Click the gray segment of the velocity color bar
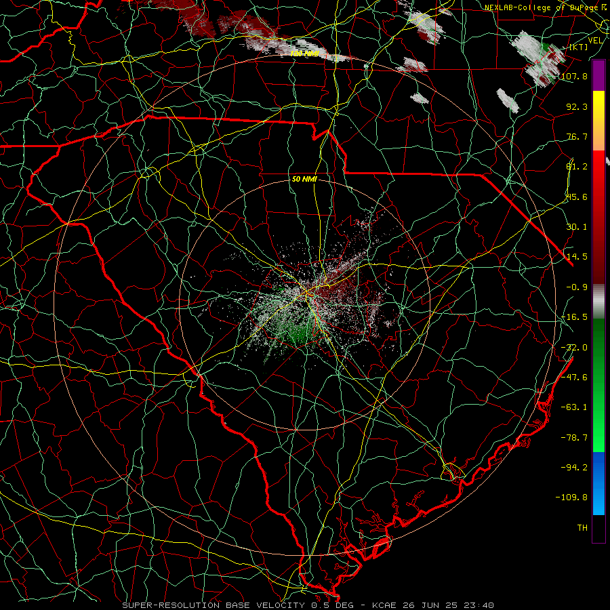Image resolution: width=610 pixels, height=610 pixels. (x=598, y=302)
